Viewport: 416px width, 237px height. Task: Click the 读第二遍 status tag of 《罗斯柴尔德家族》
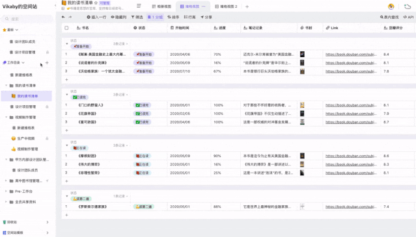pyautogui.click(x=144, y=207)
